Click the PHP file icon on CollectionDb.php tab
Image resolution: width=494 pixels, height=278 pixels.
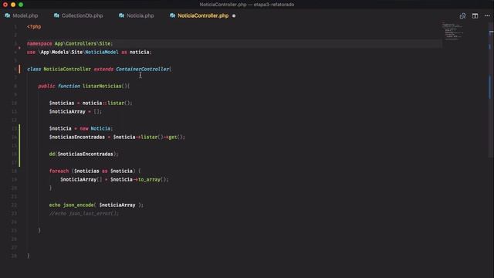click(x=56, y=15)
